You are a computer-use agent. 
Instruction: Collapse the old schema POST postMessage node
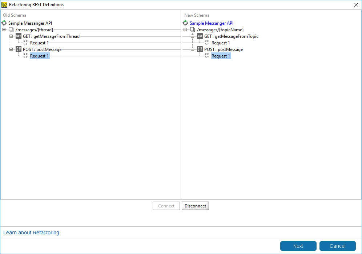coord(11,49)
